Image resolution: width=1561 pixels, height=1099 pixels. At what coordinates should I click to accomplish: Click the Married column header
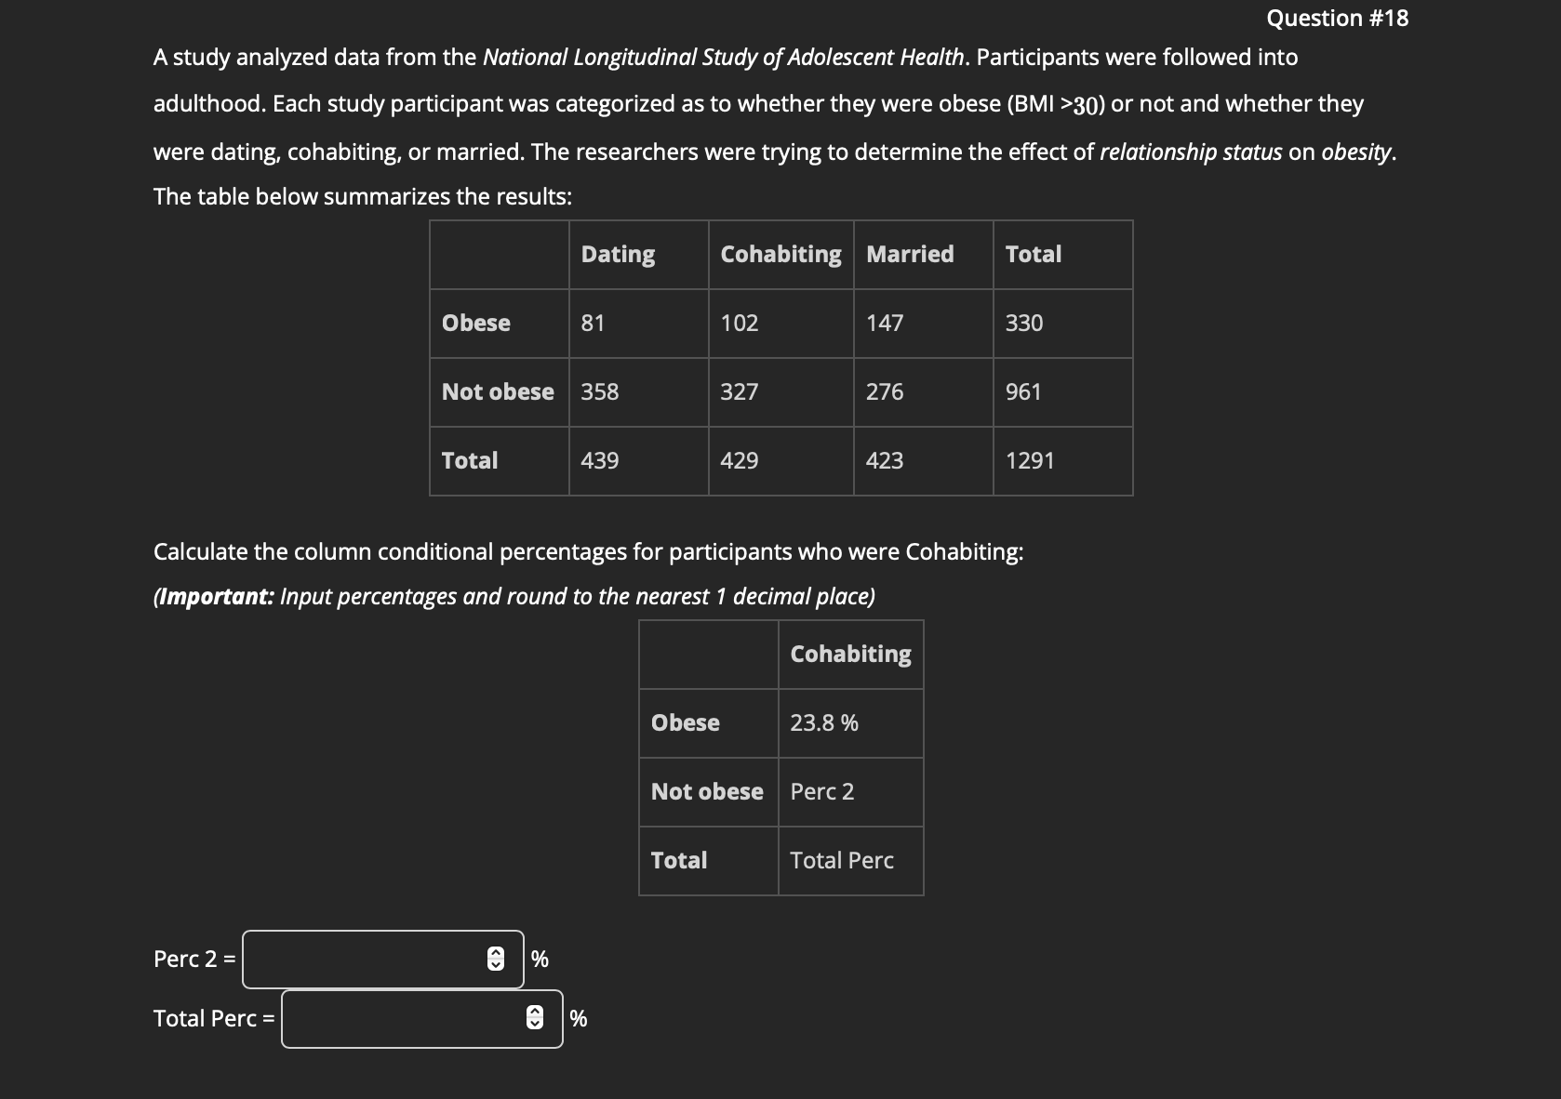pos(910,254)
